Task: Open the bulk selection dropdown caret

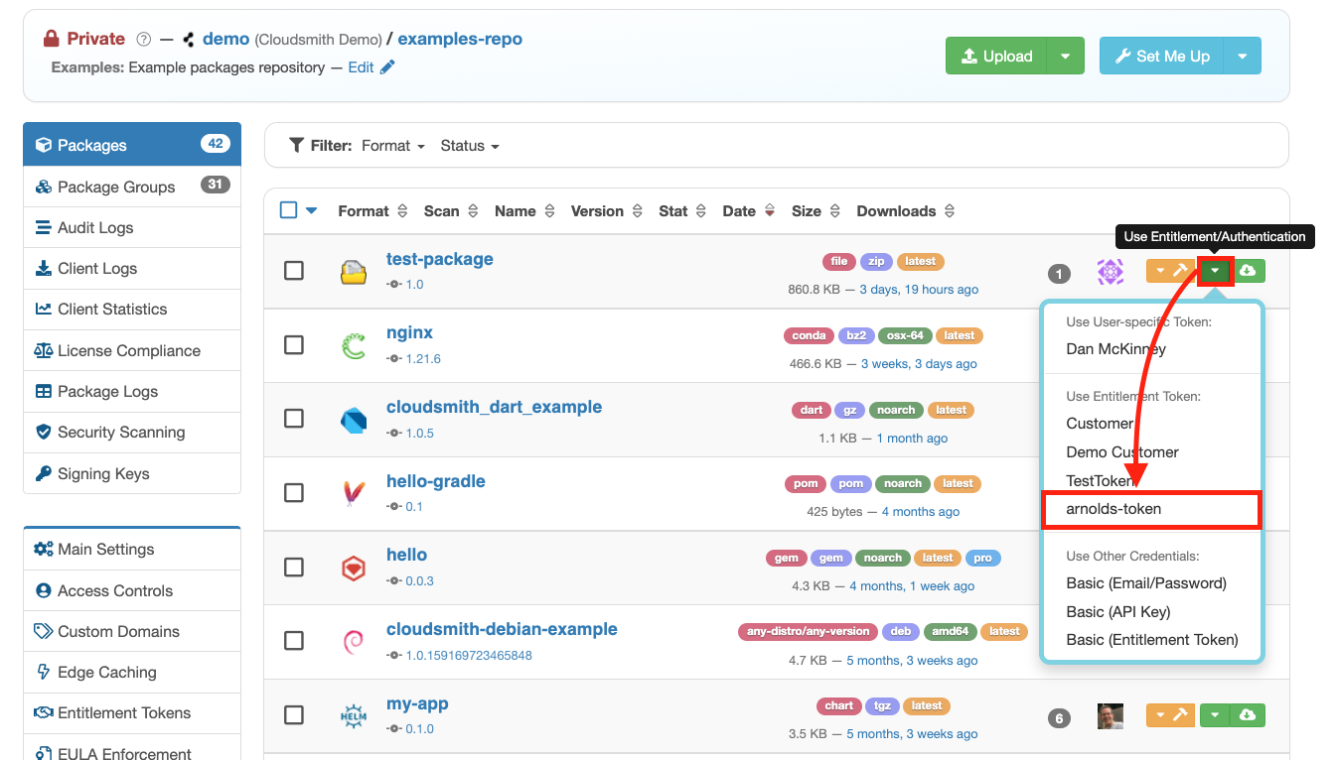Action: (x=311, y=210)
